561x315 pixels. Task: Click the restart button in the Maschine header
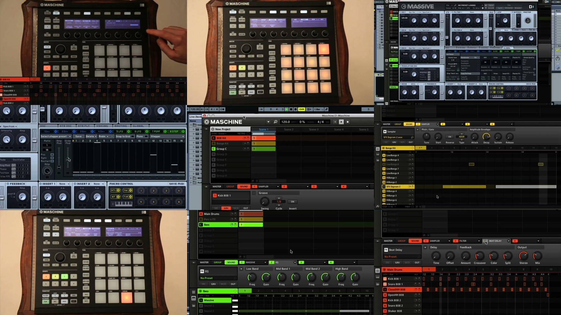point(335,122)
